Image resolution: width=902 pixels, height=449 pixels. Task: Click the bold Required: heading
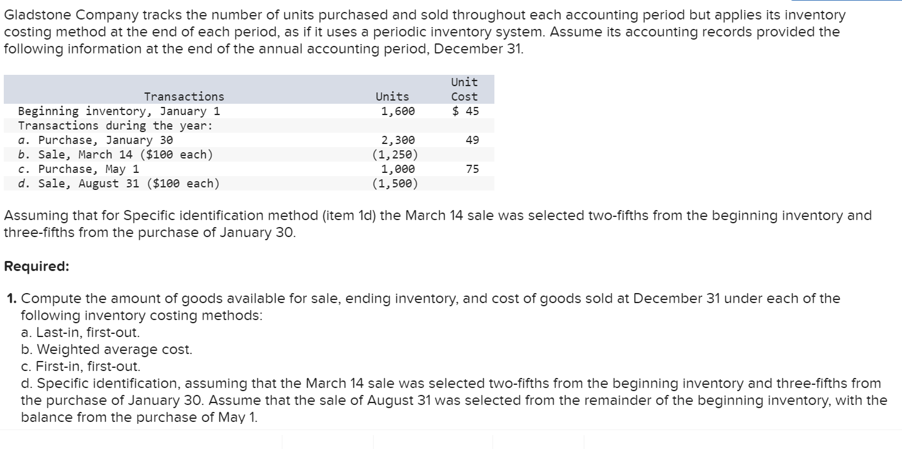(x=36, y=266)
